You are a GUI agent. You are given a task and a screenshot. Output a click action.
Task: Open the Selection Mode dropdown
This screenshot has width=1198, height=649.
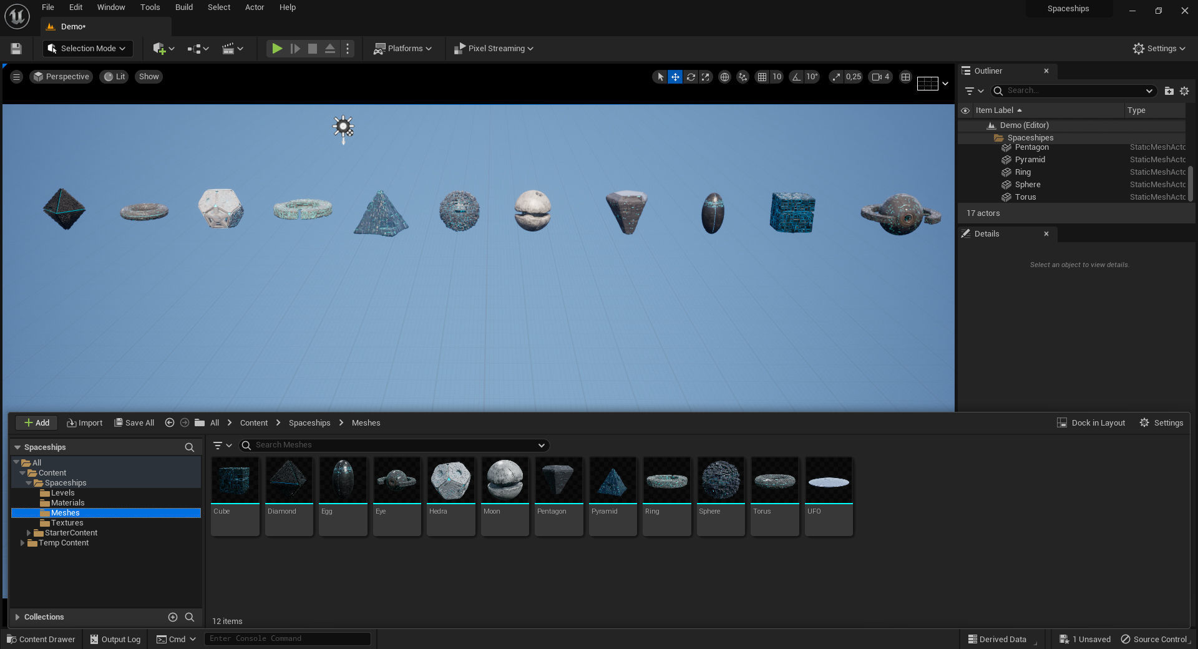click(x=87, y=48)
